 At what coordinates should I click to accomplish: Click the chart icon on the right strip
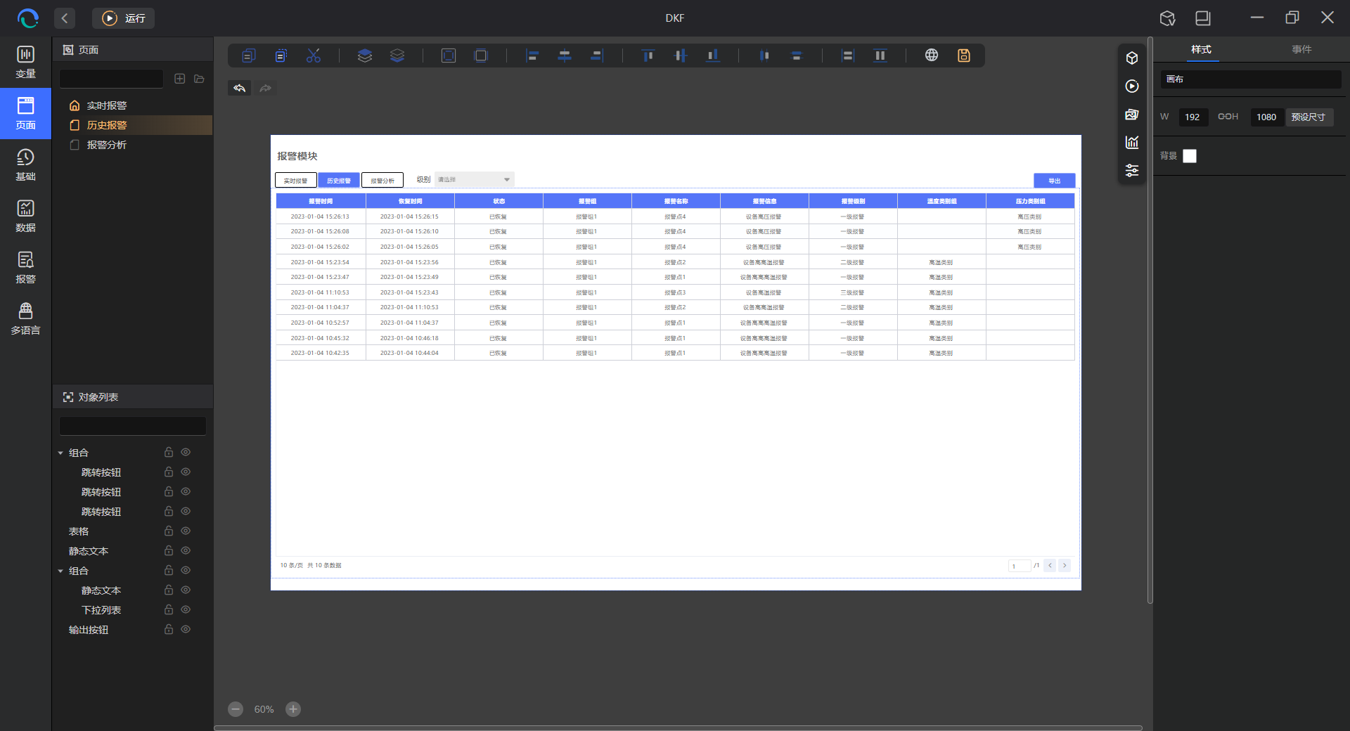coord(1132,142)
